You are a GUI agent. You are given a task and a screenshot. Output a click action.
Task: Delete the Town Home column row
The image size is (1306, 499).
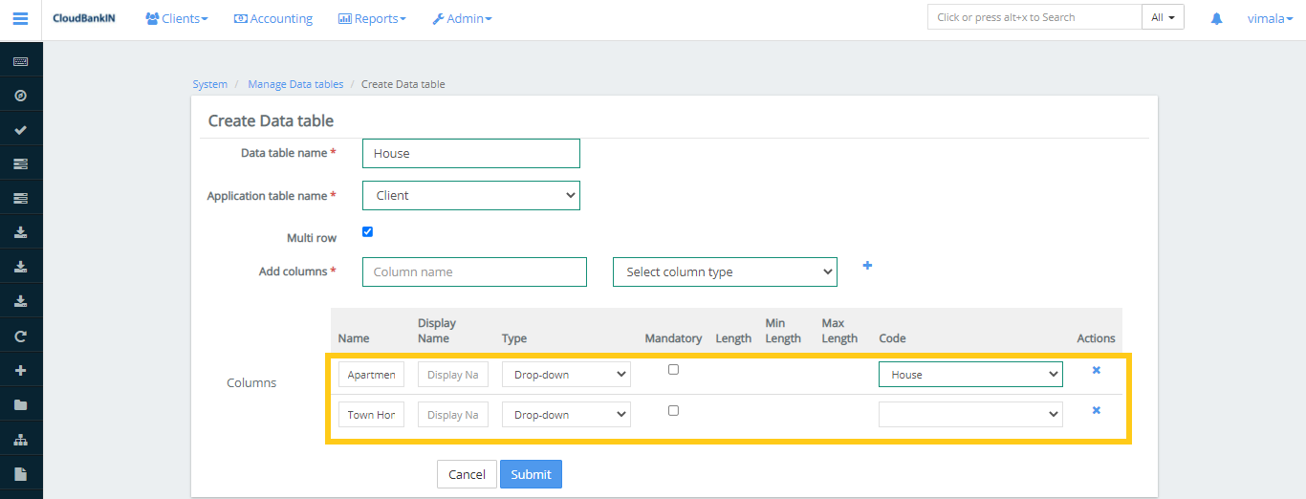tap(1096, 410)
